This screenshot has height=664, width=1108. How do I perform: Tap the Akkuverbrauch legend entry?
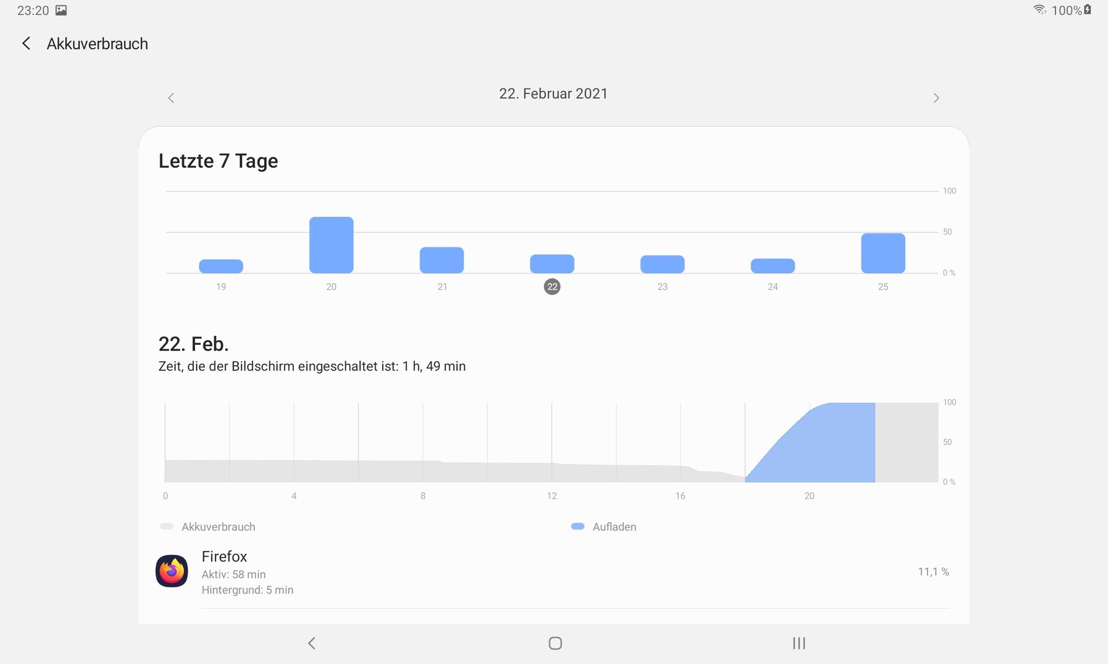208,527
